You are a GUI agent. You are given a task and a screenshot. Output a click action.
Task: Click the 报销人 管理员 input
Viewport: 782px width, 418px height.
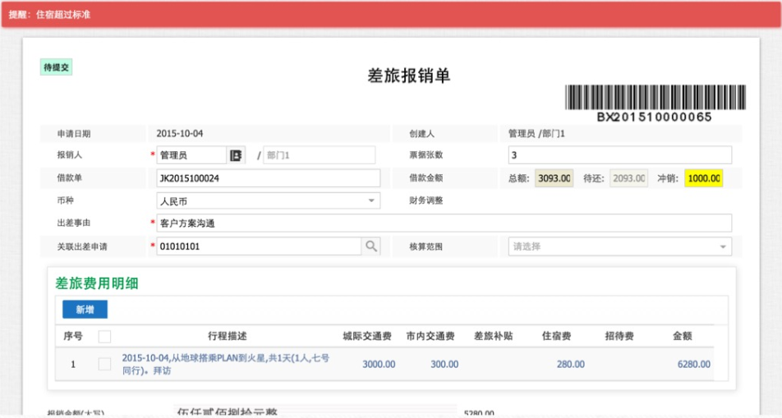[x=191, y=156]
